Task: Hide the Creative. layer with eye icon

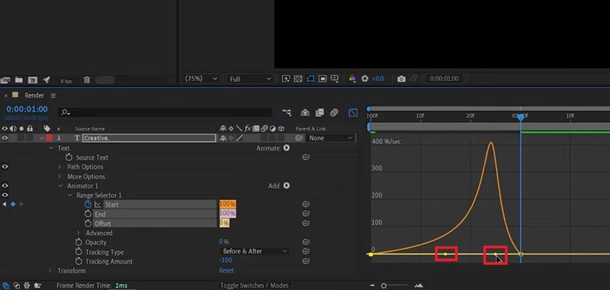Action: (5, 138)
